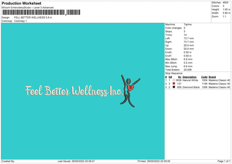
Task: Click the 'Stop Sequence:' heading
Action: pos(174,73)
